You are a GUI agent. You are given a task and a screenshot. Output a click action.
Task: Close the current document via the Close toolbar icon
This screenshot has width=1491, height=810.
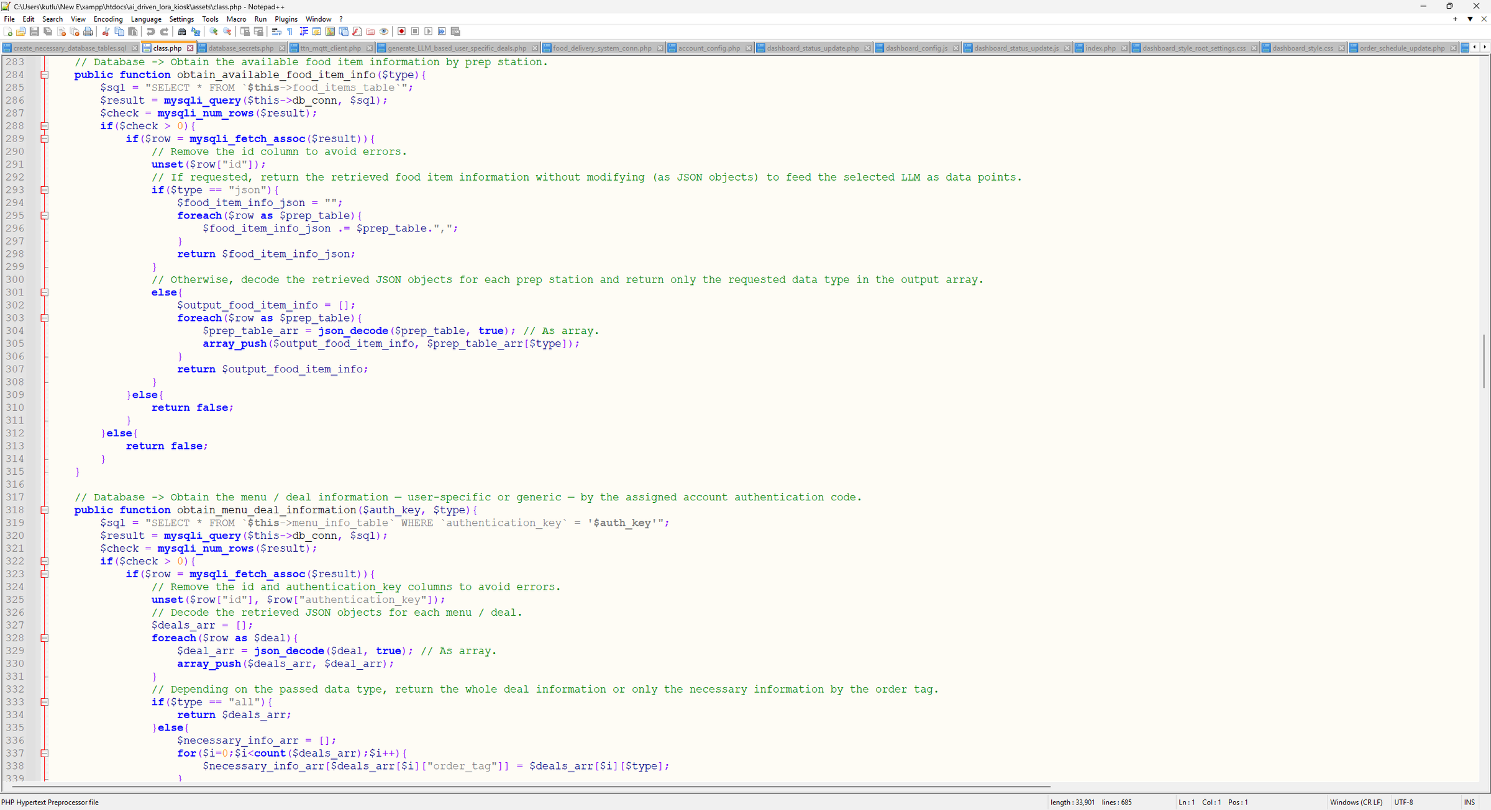[x=62, y=32]
